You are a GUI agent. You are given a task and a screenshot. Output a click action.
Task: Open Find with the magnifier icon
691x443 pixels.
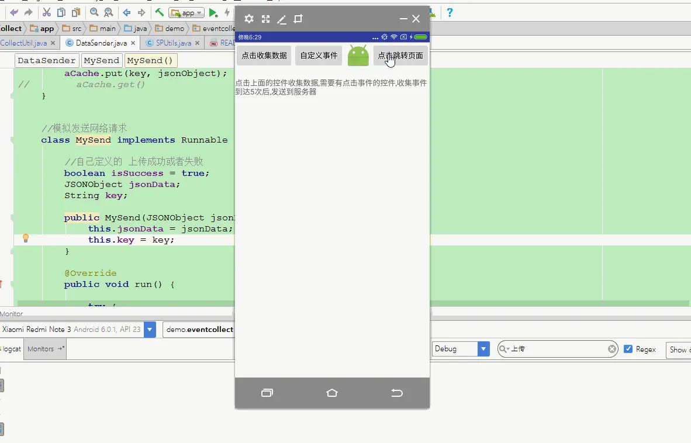pos(94,13)
